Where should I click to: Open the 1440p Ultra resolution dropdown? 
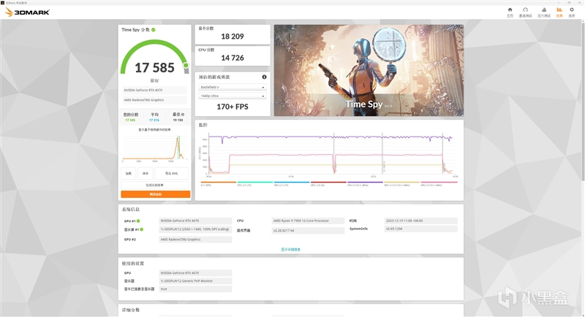point(233,96)
